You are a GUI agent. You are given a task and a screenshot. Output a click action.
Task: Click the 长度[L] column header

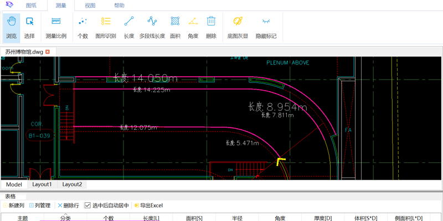coord(151,218)
